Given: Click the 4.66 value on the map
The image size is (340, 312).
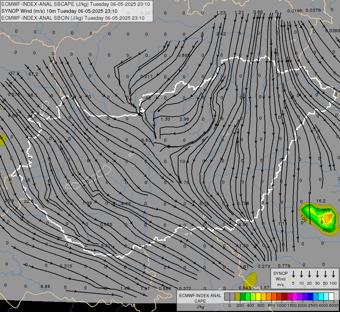Looking at the screenshot, I should point(126,204).
